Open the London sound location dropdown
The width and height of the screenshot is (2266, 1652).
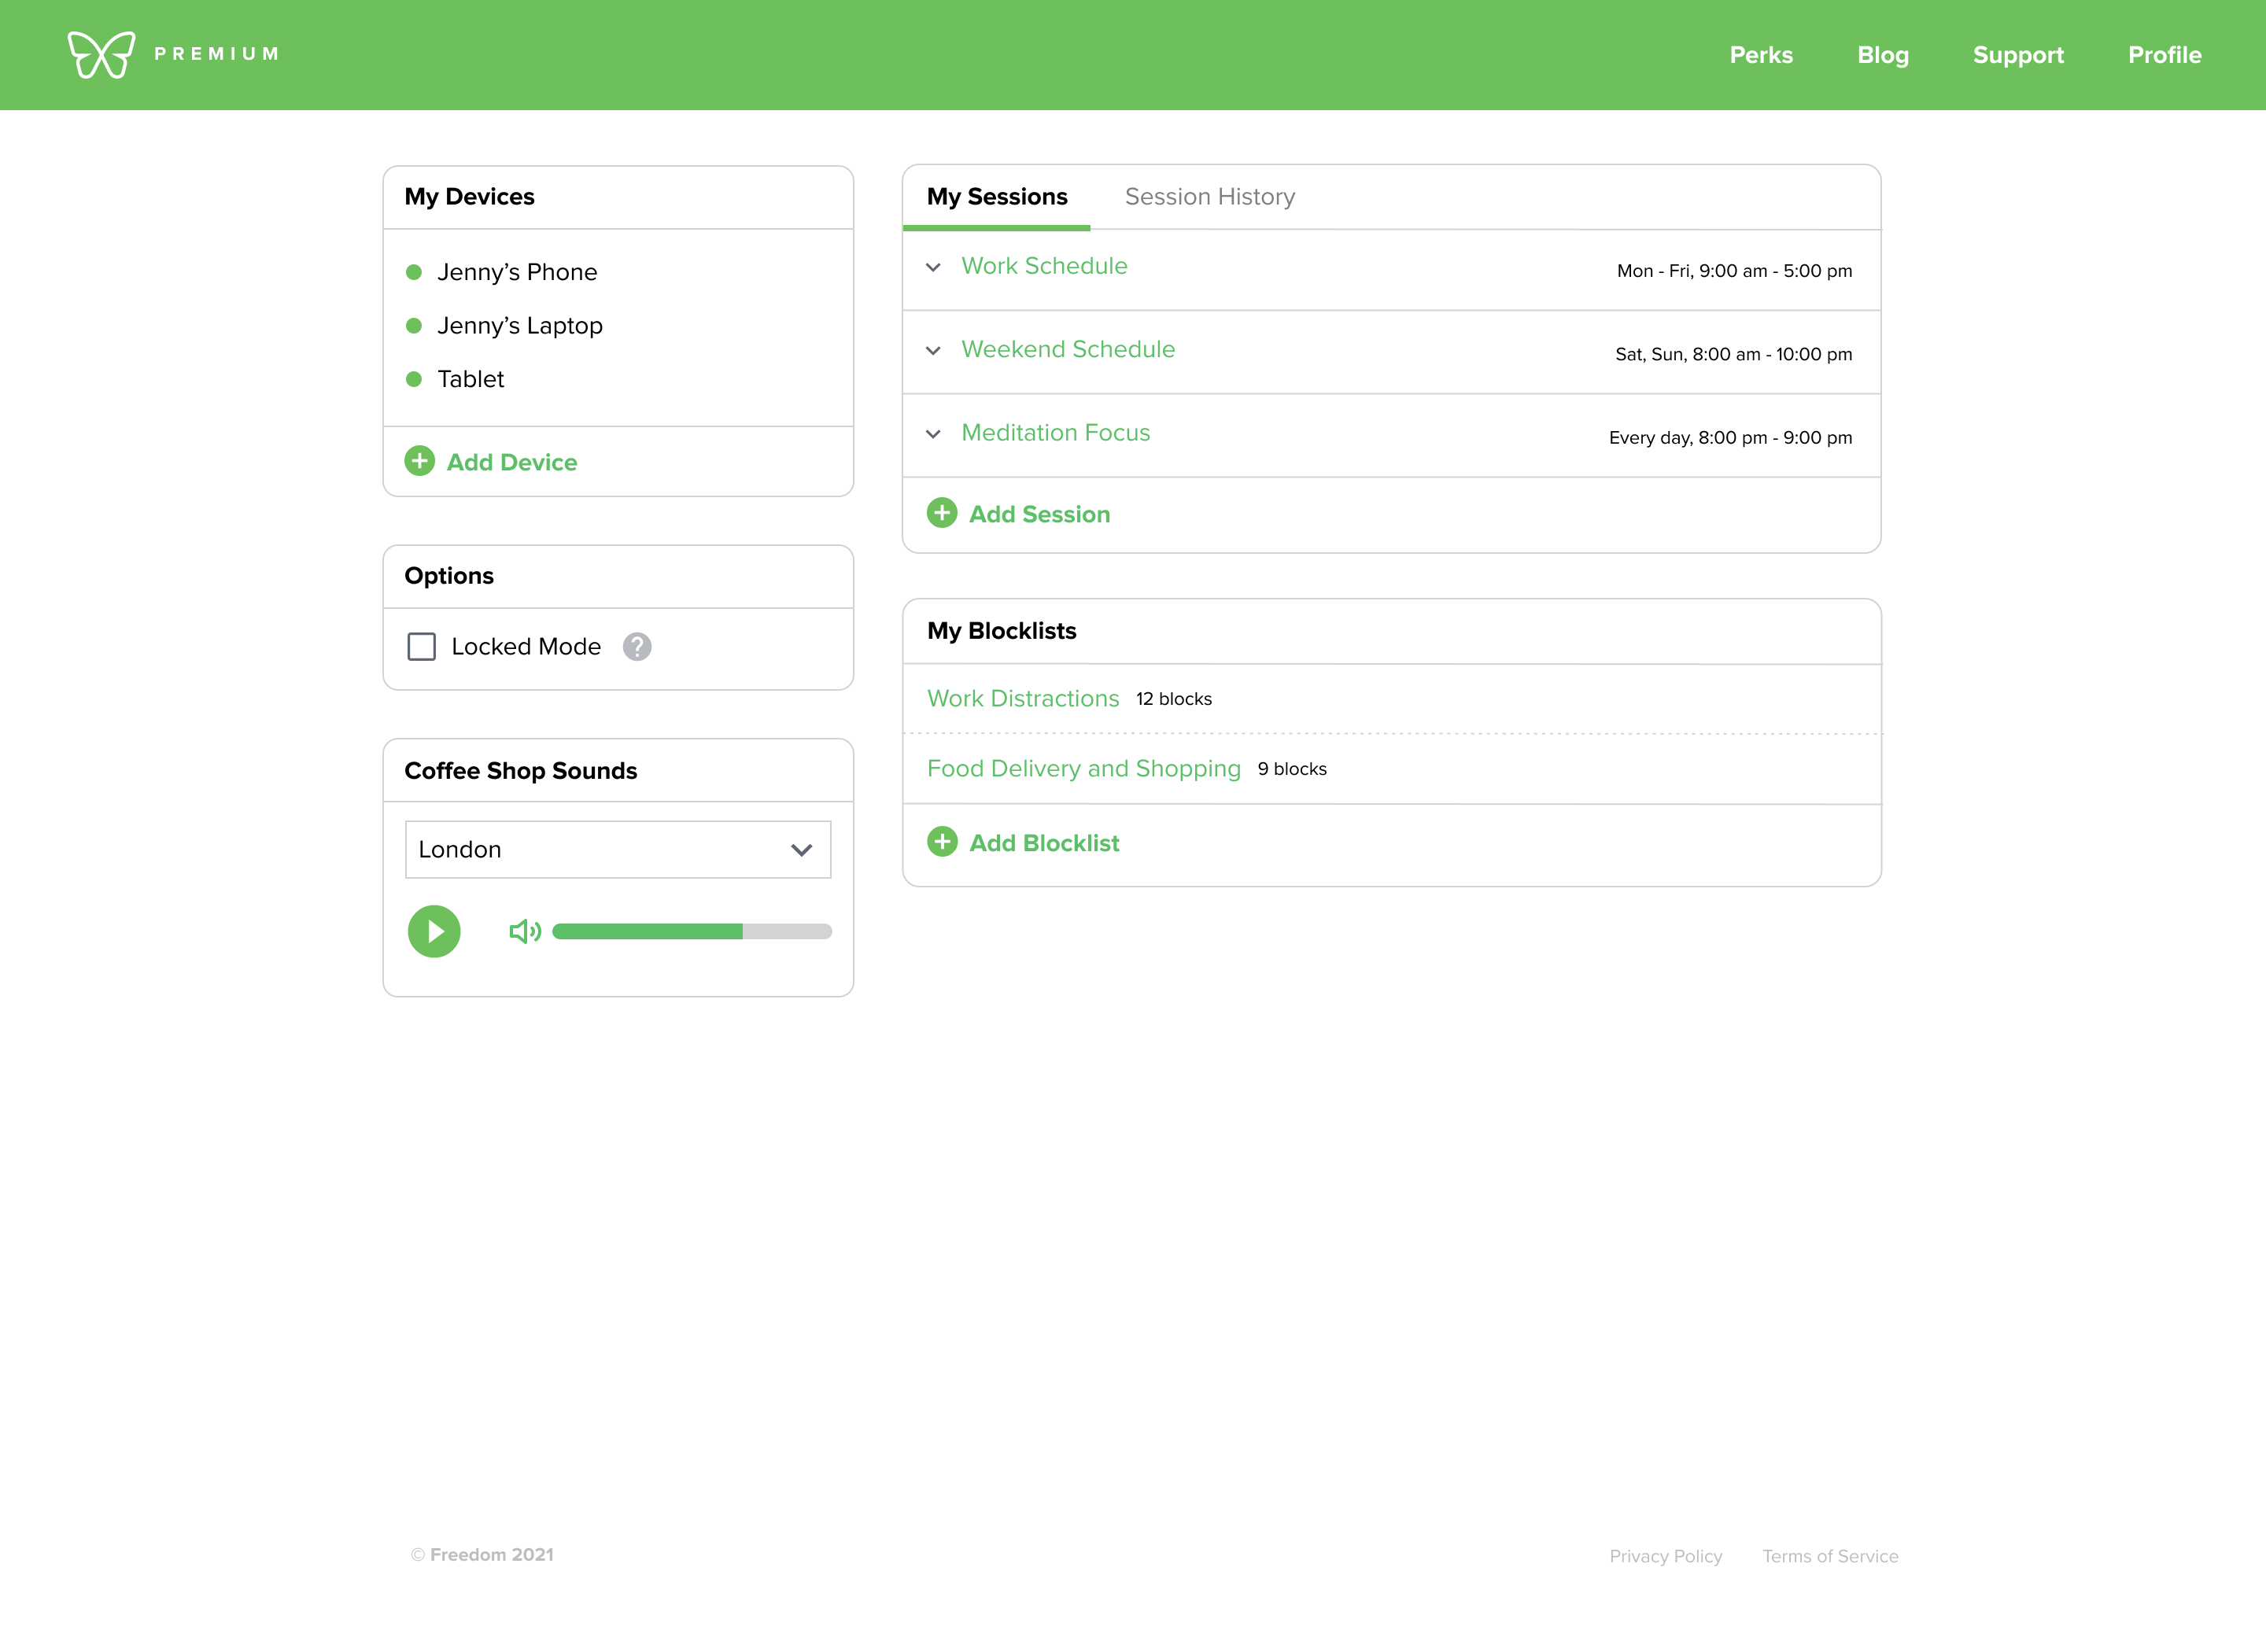617,850
